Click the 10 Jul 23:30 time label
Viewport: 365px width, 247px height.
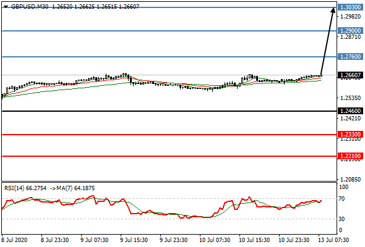click(x=294, y=240)
